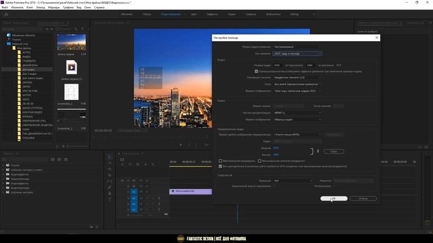Enable voice-over record microphone on A1 track
Viewport: 433px width, 243px height.
click(x=159, y=198)
